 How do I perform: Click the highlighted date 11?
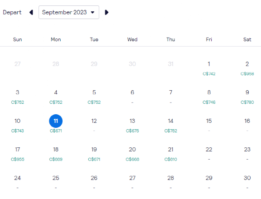(x=56, y=121)
